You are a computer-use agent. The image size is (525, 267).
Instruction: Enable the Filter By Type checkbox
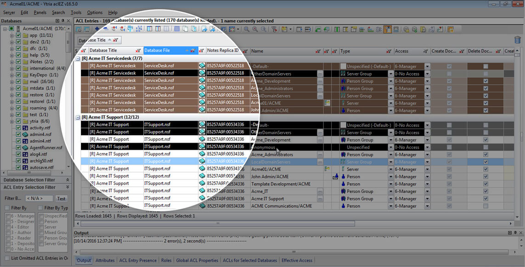point(40,207)
